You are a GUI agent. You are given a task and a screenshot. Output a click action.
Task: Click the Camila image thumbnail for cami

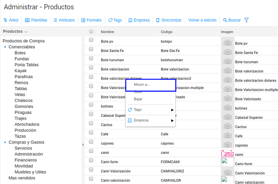(x=227, y=153)
